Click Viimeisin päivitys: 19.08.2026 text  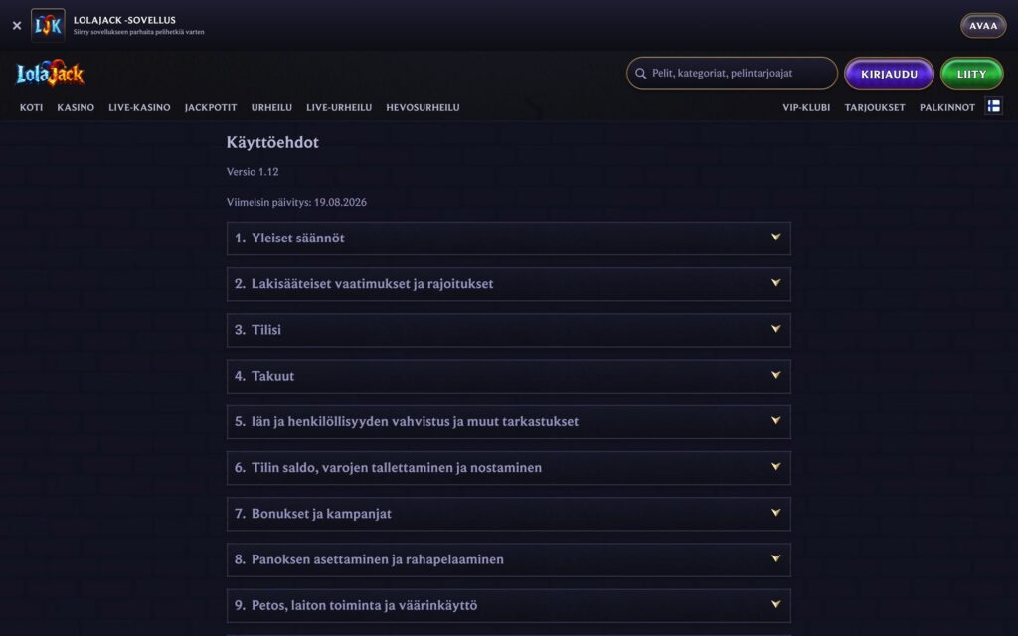pyautogui.click(x=296, y=202)
